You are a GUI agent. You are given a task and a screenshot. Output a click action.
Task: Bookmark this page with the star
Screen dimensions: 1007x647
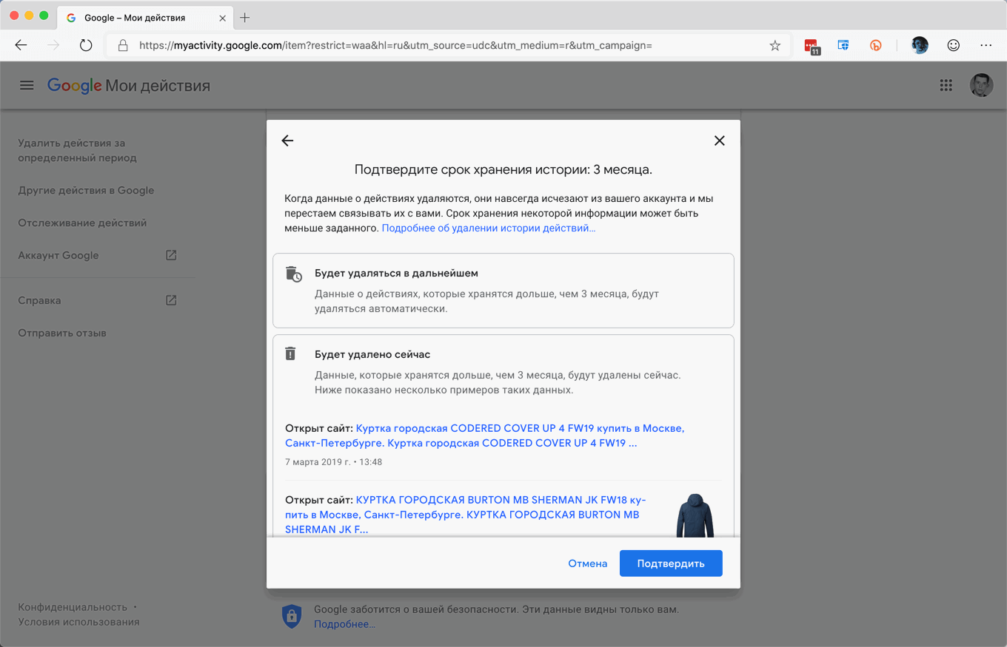coord(775,46)
